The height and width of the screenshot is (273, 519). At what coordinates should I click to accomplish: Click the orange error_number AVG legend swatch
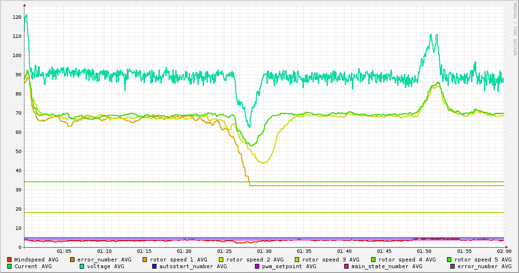pyautogui.click(x=72, y=260)
